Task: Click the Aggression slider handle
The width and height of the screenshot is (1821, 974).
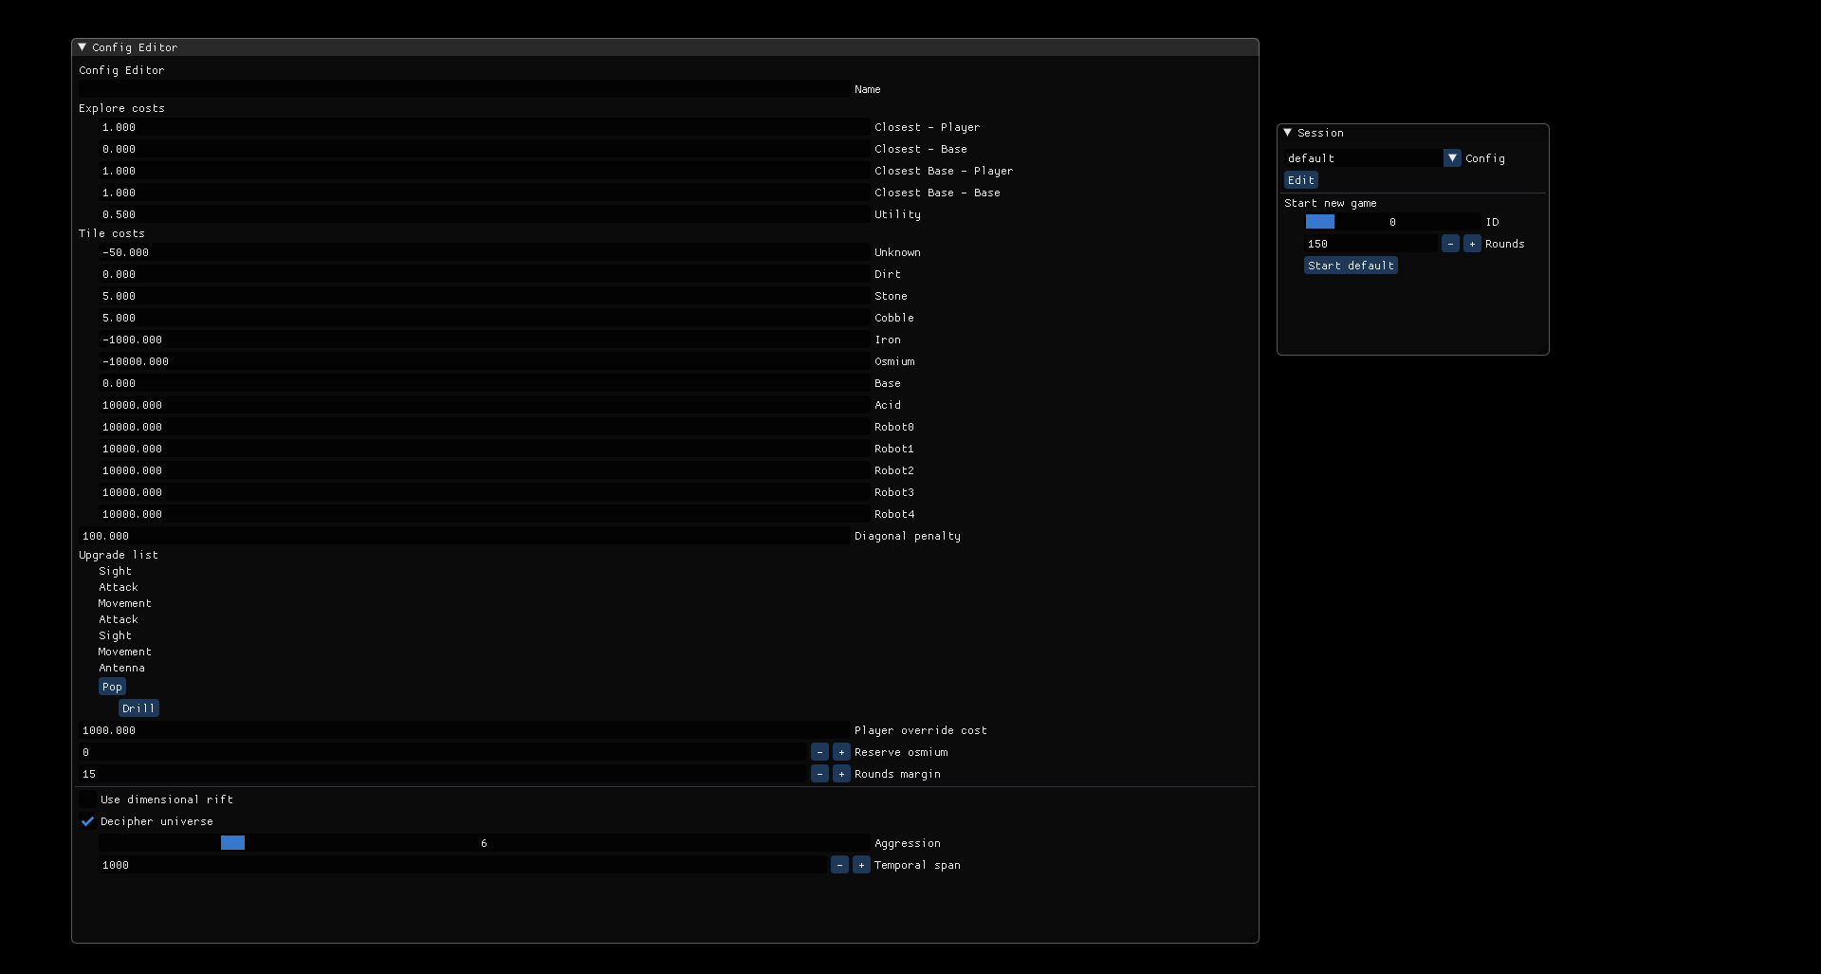Action: click(x=232, y=842)
